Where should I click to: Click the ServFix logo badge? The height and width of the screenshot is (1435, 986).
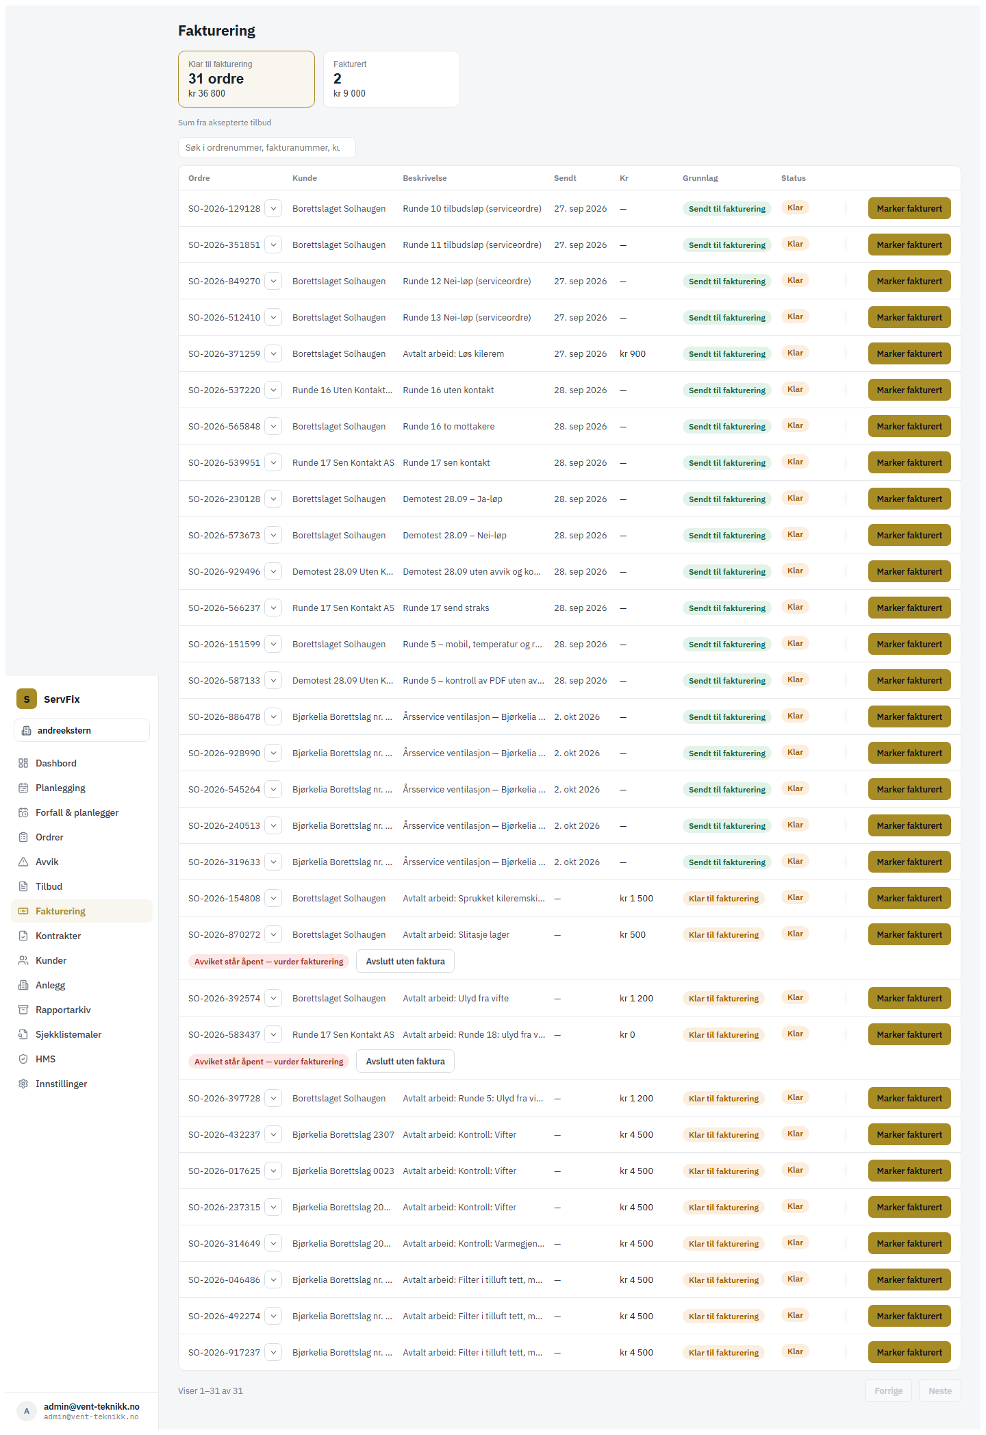[27, 699]
